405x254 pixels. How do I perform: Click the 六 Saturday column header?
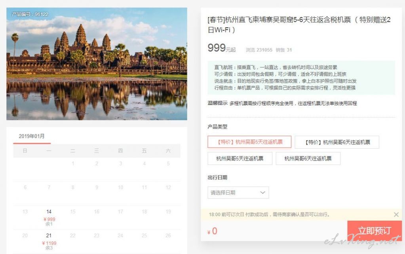pyautogui.click(x=168, y=151)
